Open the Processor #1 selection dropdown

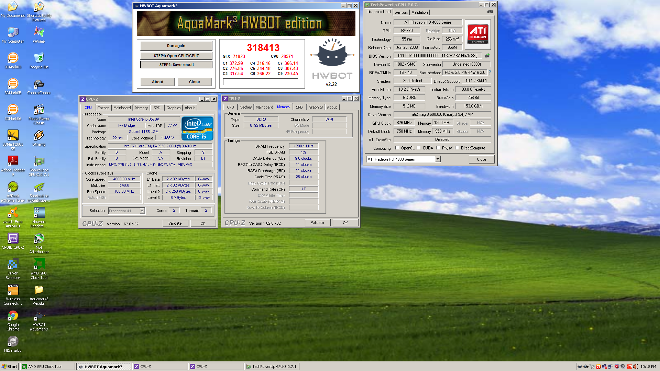(142, 211)
